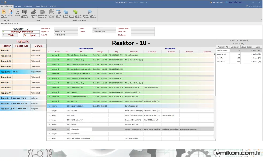Viewport: 263px width, 161px height.
Task: Open Thread İzleme
Action: tap(58, 14)
